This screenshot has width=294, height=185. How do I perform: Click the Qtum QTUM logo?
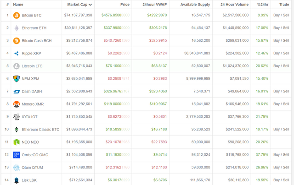(x=17, y=168)
